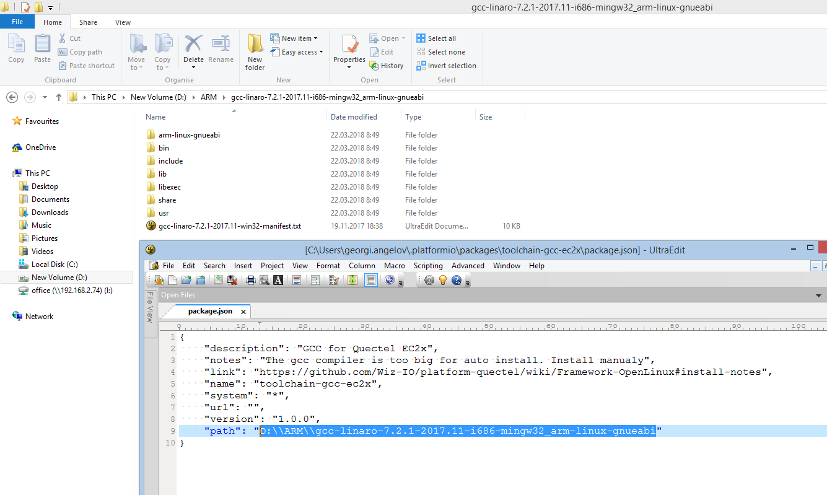Click the lightbulb tips icon in UltraEdit toolbar

click(x=443, y=280)
